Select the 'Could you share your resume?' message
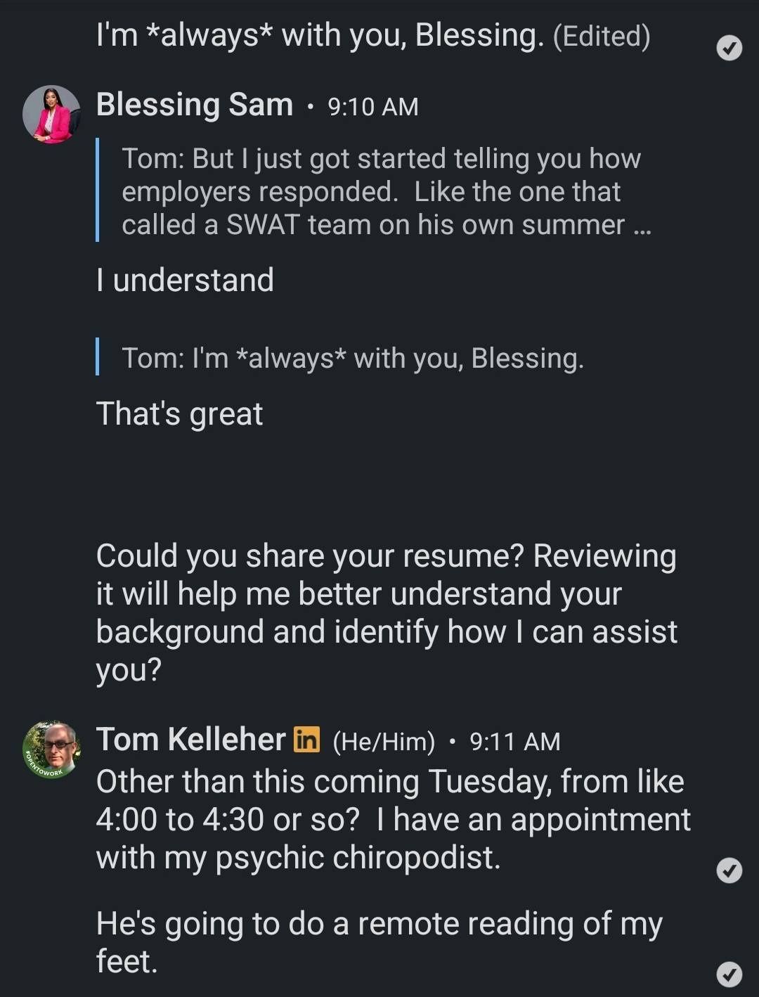Image resolution: width=759 pixels, height=997 pixels. pyautogui.click(x=387, y=612)
